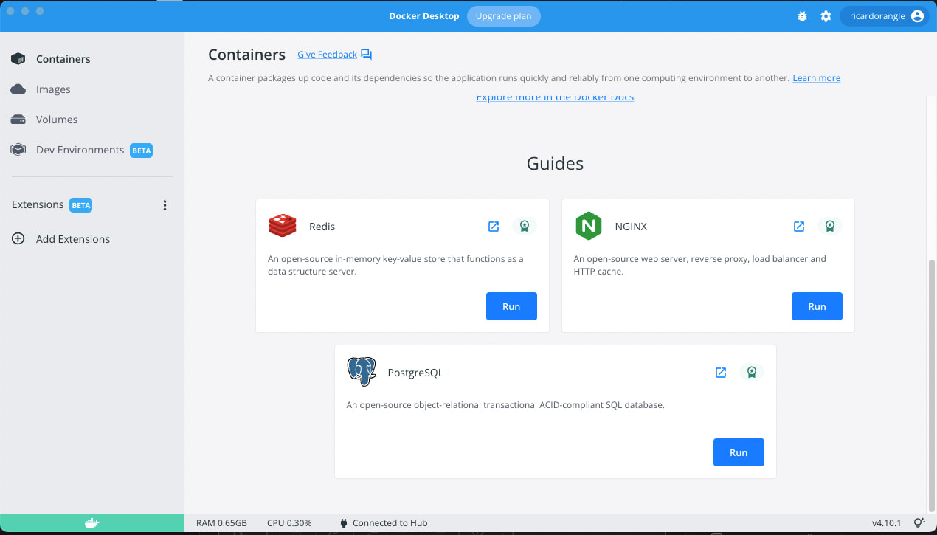Click the NGINX guide title

click(x=631, y=227)
